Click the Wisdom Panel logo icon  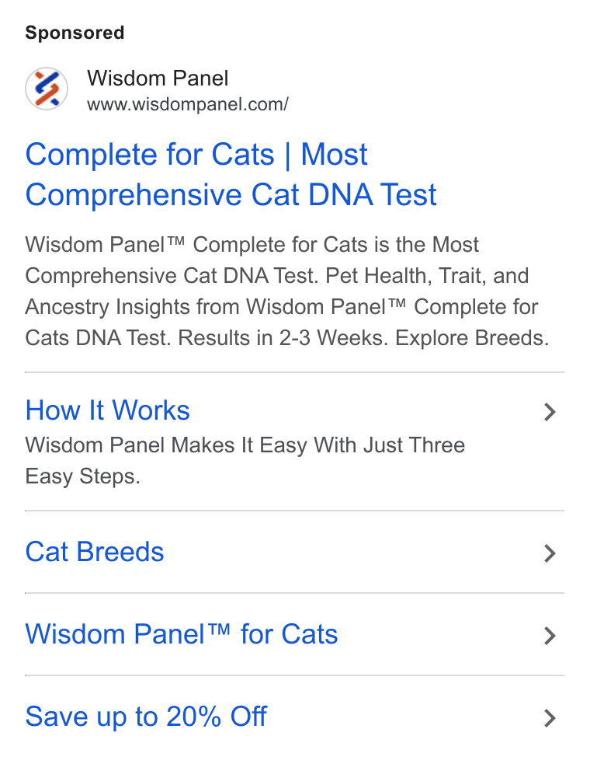click(47, 89)
